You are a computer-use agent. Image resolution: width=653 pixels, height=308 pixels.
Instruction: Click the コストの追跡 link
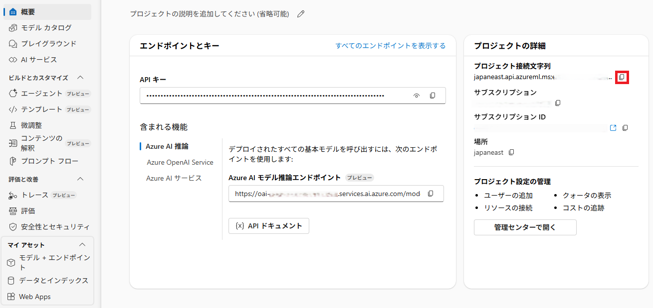point(584,208)
